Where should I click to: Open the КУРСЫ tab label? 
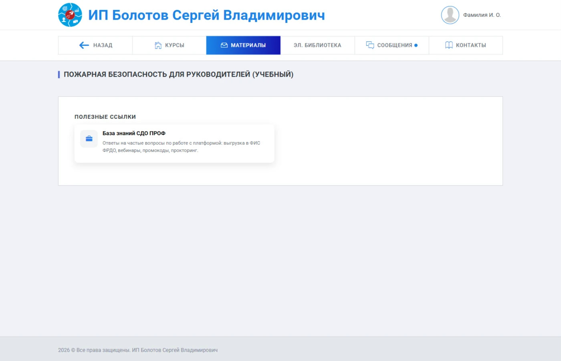175,45
